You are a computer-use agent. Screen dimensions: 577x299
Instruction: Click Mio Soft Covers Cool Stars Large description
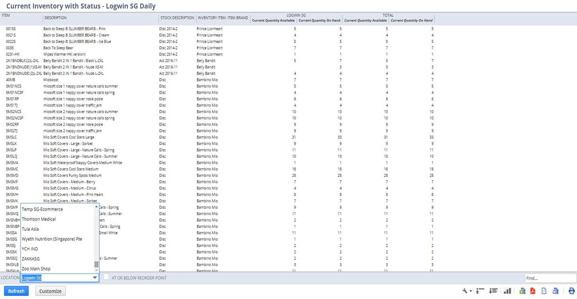pos(69,137)
